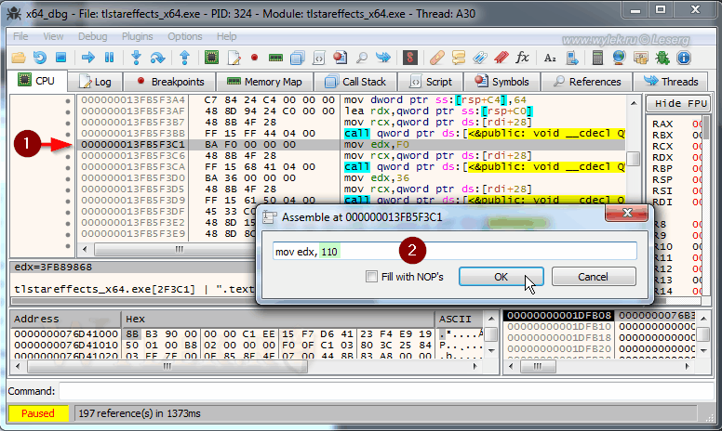Open threads via blue arrows toolbar icon
Image resolution: width=722 pixels, height=431 pixels.
382,58
